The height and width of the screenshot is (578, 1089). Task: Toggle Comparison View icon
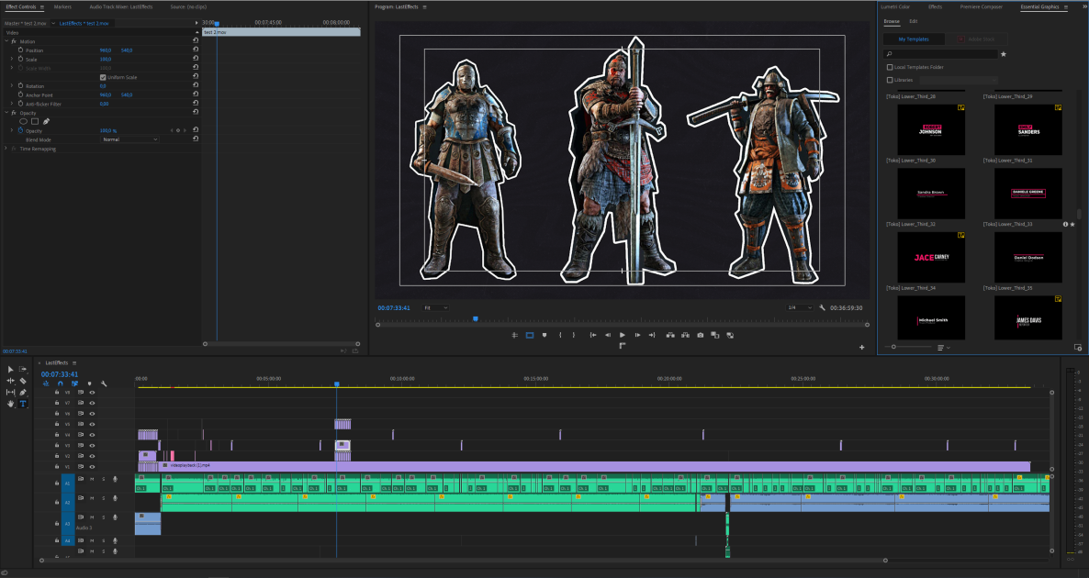click(715, 335)
